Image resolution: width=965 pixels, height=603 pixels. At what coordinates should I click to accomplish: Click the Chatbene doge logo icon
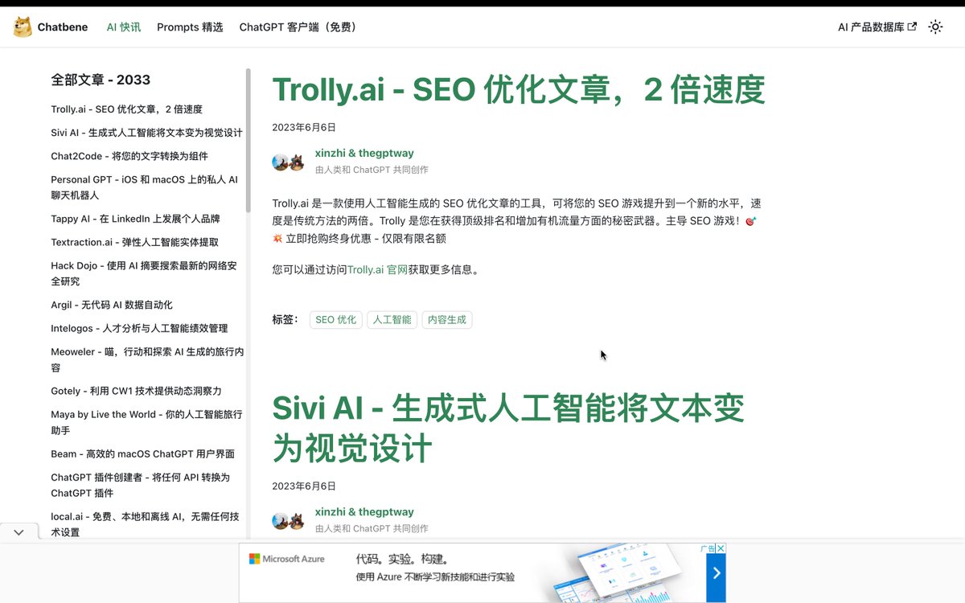[23, 27]
